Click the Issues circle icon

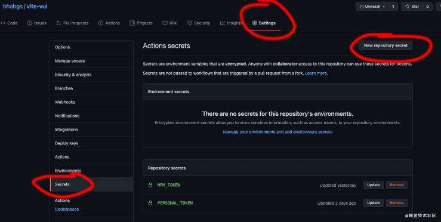(x=29, y=23)
